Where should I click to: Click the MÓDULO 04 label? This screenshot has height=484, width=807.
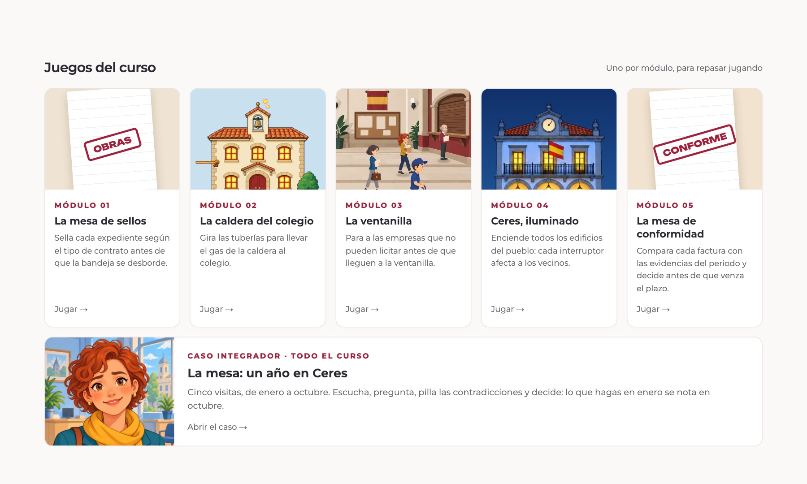[x=520, y=205]
